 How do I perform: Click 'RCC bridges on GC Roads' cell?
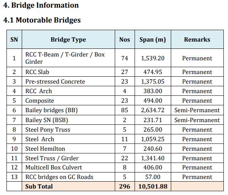click(68, 177)
